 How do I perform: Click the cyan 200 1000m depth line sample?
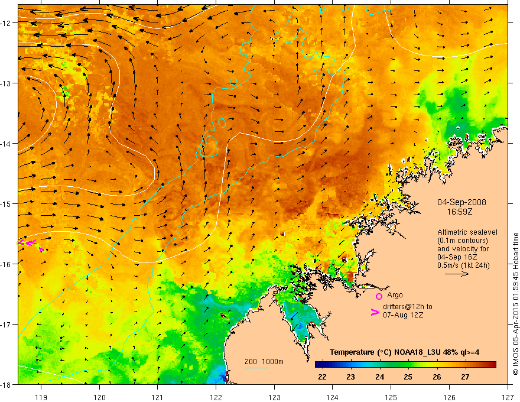256,368
